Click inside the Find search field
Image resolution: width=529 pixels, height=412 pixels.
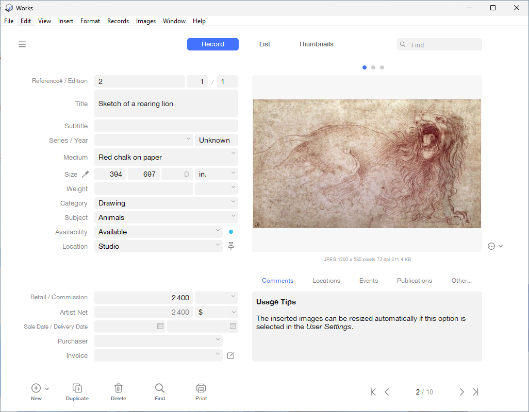pos(443,44)
